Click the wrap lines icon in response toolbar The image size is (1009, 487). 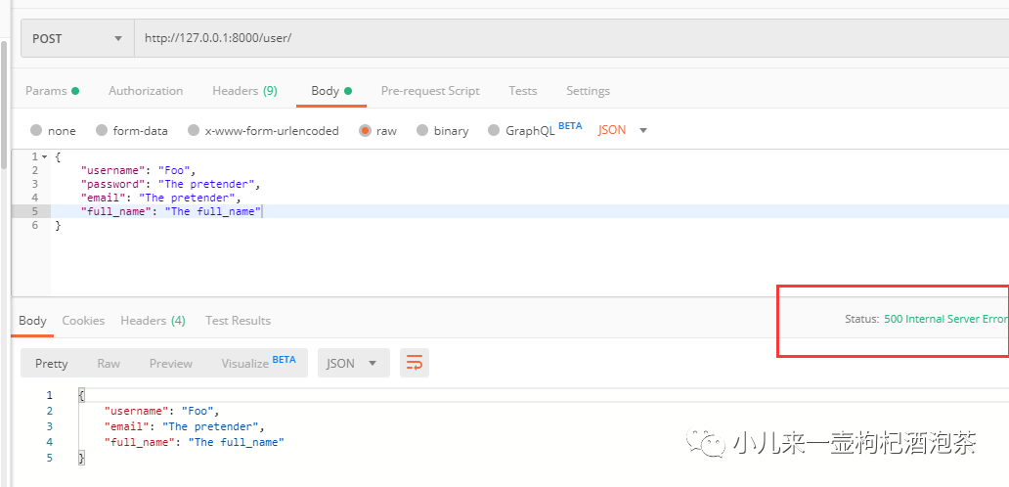tap(416, 363)
